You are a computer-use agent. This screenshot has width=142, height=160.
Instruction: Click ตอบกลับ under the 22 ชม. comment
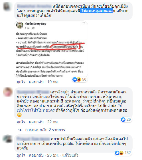coord(36,122)
